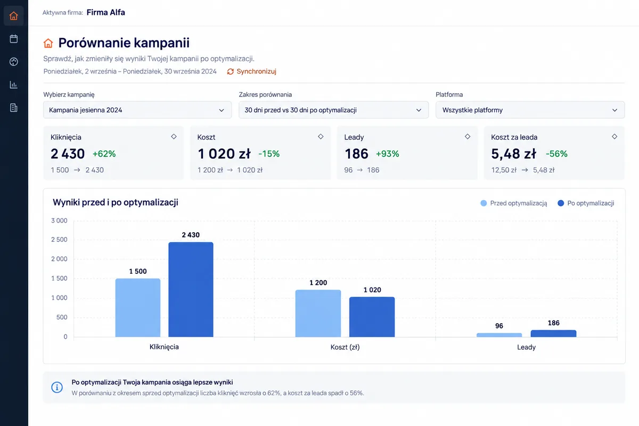Screen dimensions: 639x426
Task: Click the refresh icon next to Synchronizuj
Action: coord(231,71)
